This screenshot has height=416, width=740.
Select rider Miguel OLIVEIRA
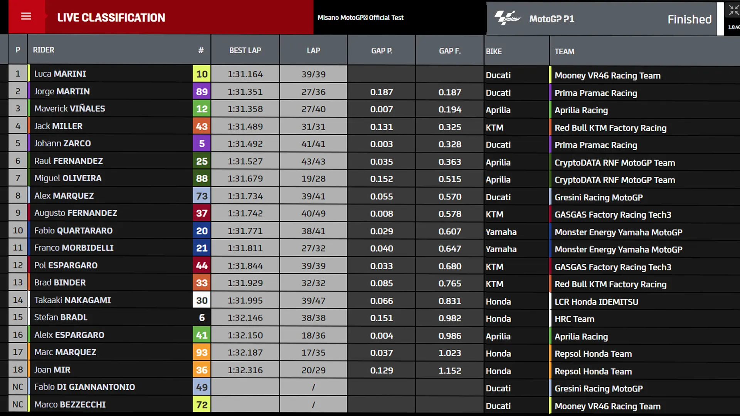coord(68,178)
